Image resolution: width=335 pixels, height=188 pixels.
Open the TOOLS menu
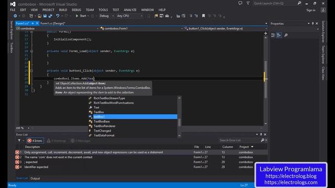(x=103, y=10)
